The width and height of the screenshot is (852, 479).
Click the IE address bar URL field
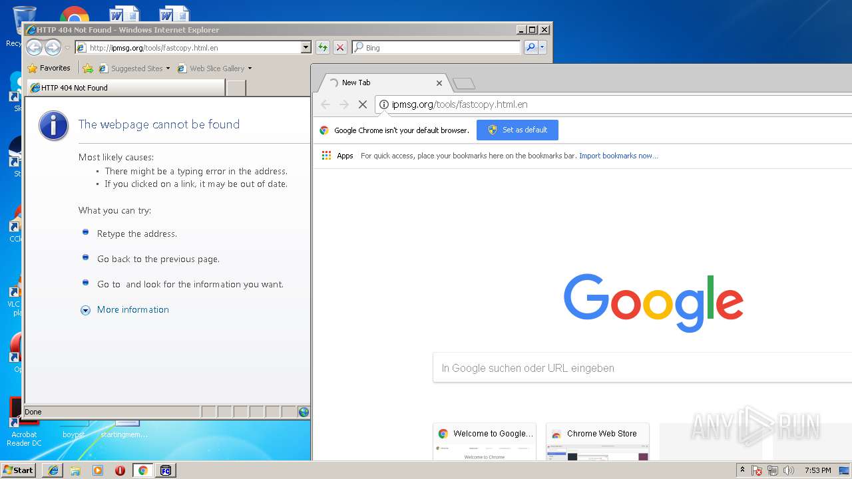point(188,48)
